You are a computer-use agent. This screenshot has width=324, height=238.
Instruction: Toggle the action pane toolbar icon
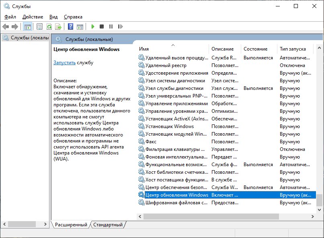coord(80,26)
